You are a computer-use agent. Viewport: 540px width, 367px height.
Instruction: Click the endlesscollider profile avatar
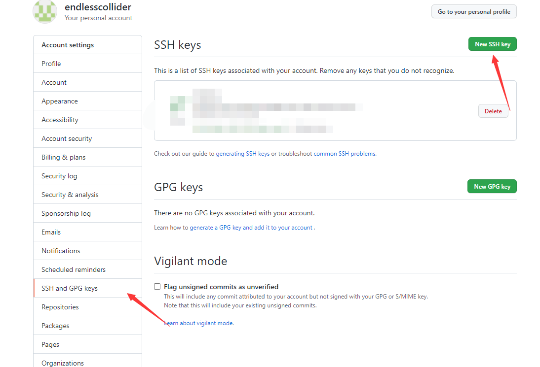click(45, 12)
